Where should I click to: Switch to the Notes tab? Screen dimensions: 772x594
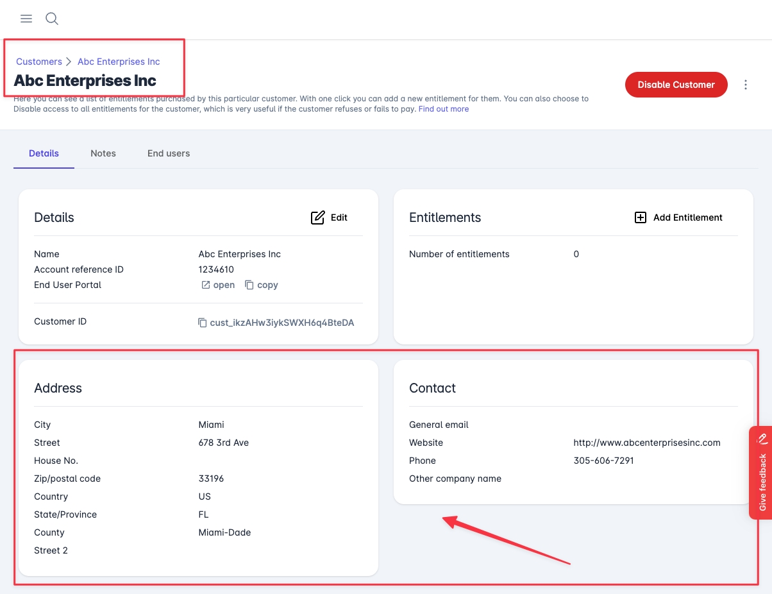103,153
